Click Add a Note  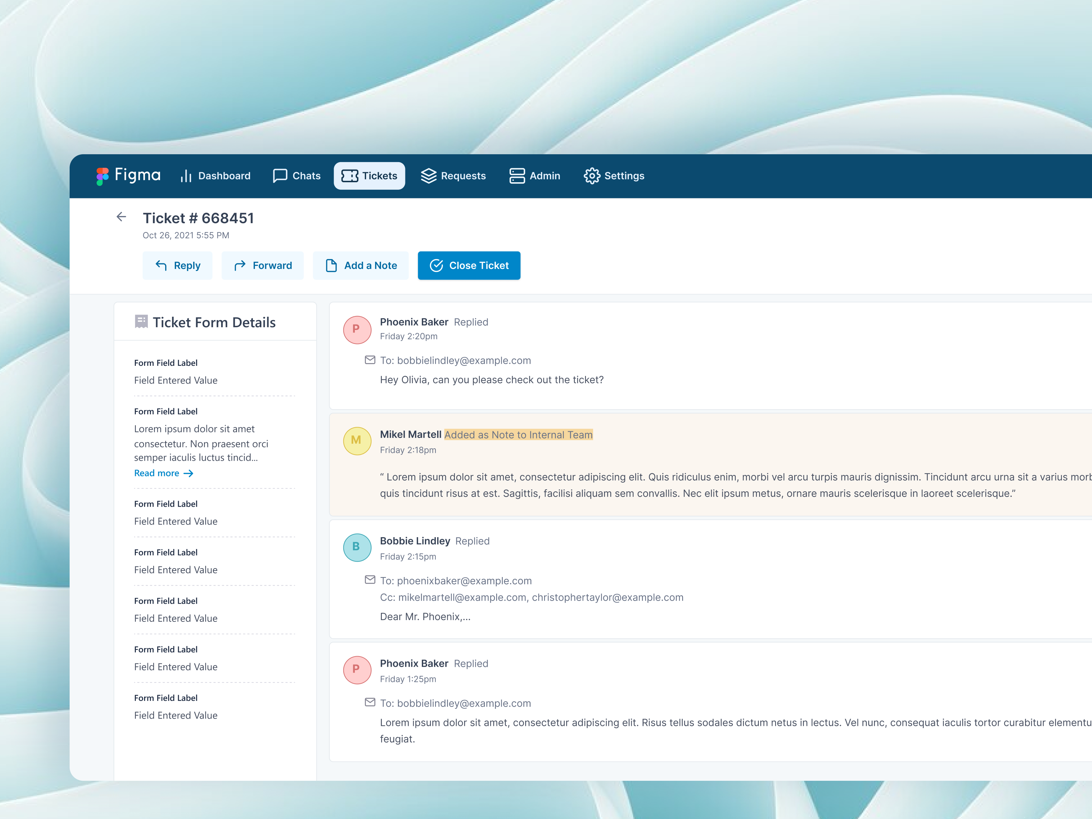(x=361, y=265)
